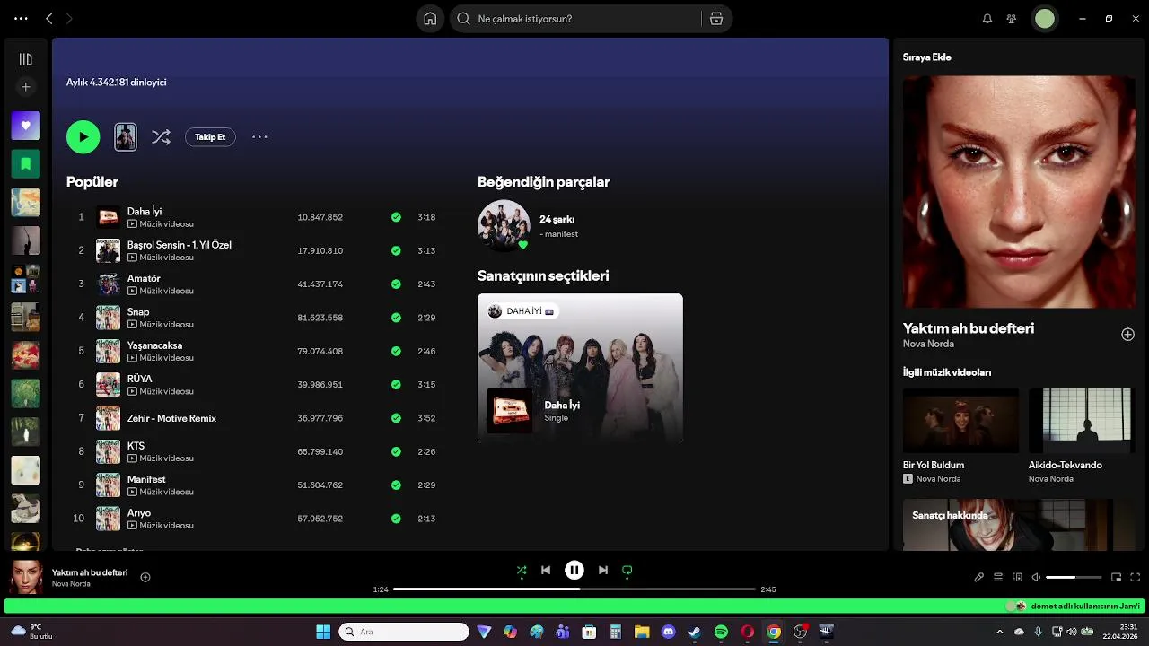Select track Manifest in popular list

click(x=146, y=480)
